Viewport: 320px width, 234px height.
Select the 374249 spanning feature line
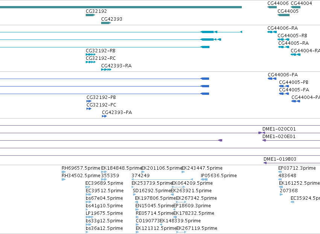[x=162, y=179]
